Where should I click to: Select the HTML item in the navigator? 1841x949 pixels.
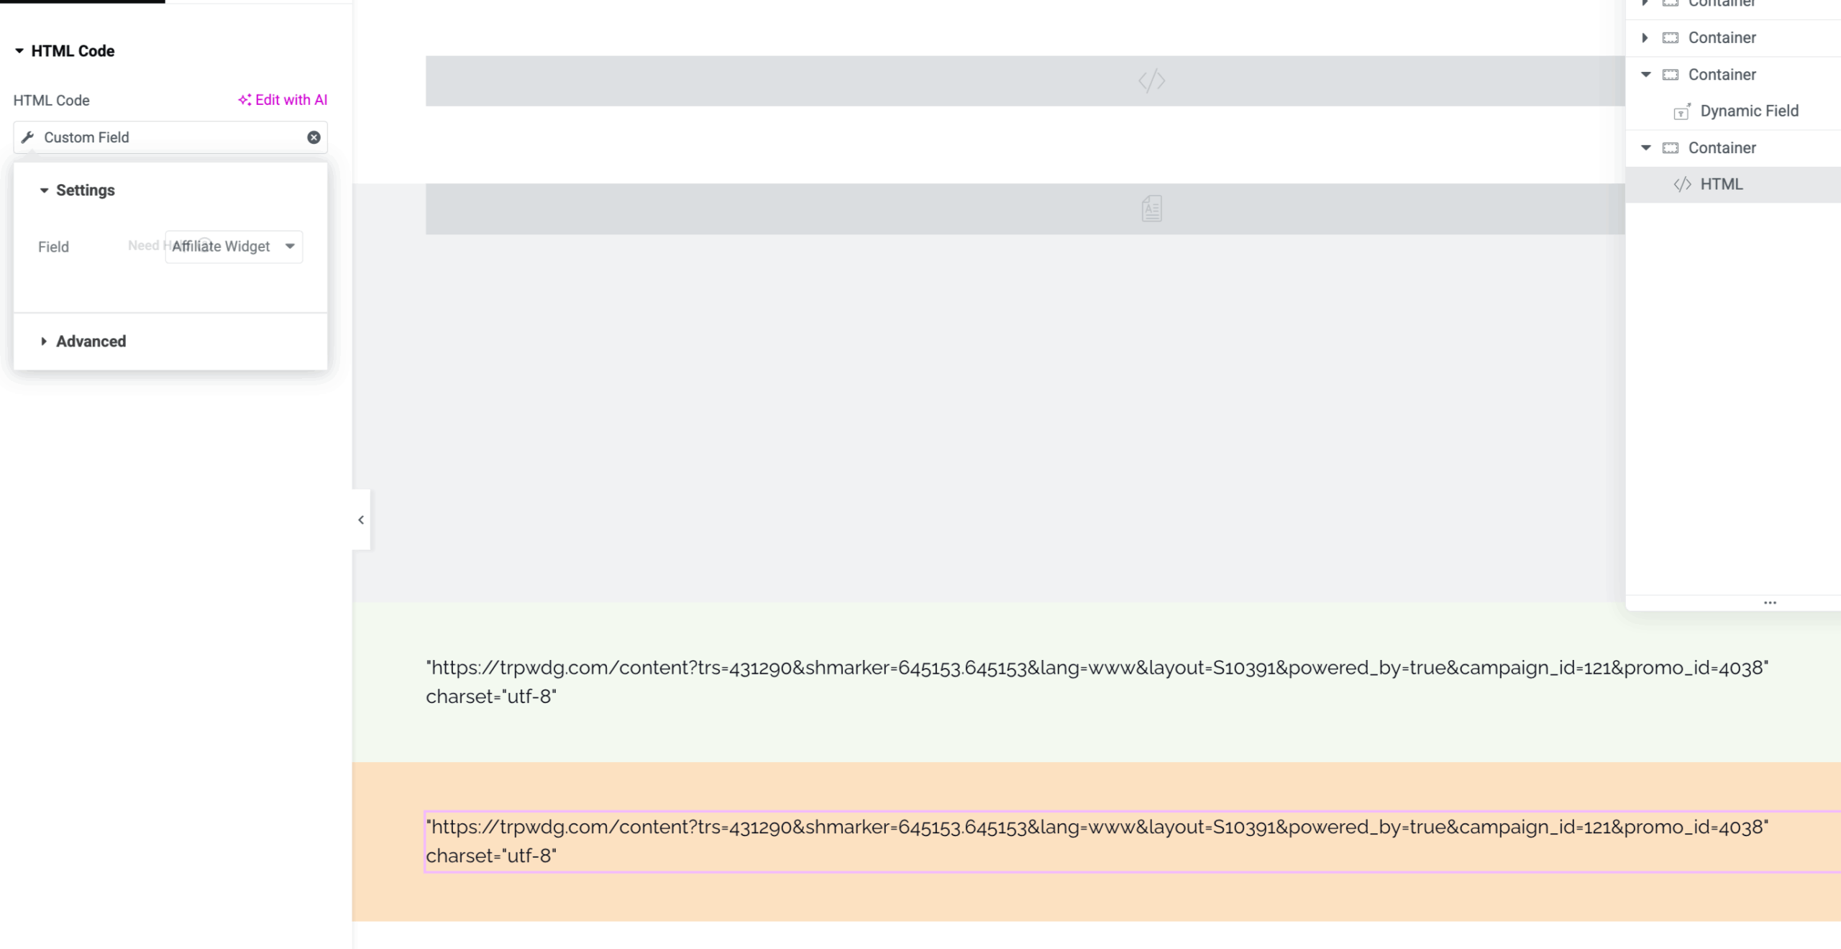click(x=1721, y=184)
